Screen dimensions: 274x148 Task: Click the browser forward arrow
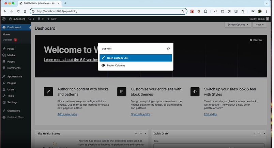pos(12,11)
